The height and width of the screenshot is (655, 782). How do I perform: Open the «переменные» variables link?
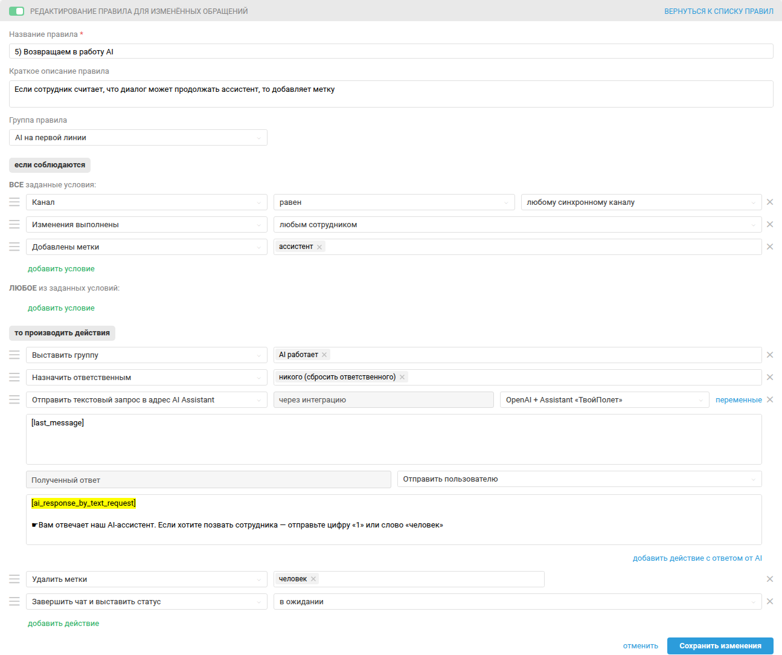pos(739,400)
